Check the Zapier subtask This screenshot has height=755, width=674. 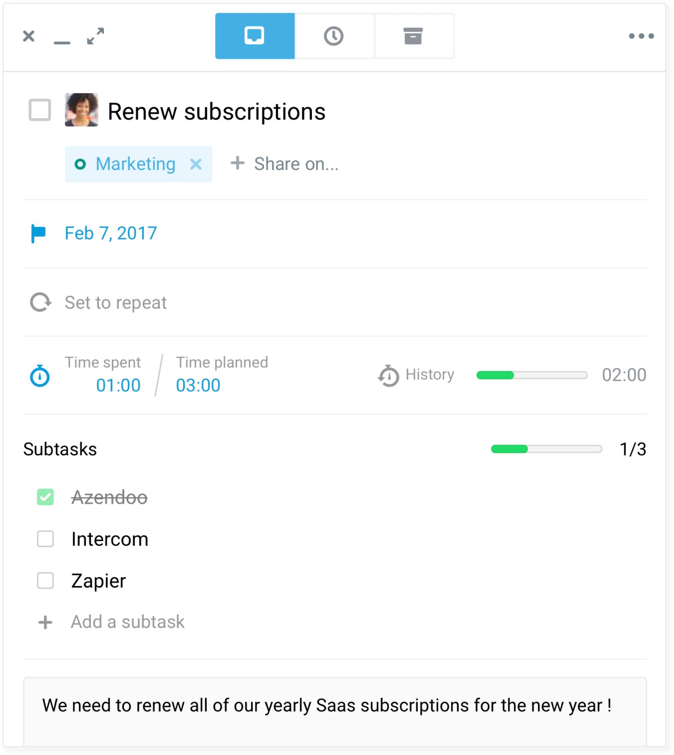45,581
